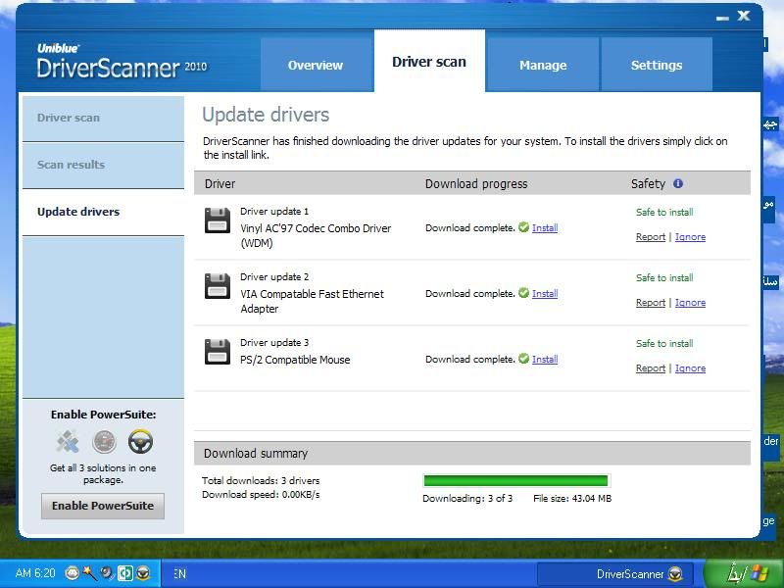Click the Uniblue DriverScanner 2010 logo
This screenshot has height=588, width=784.
(x=122, y=62)
